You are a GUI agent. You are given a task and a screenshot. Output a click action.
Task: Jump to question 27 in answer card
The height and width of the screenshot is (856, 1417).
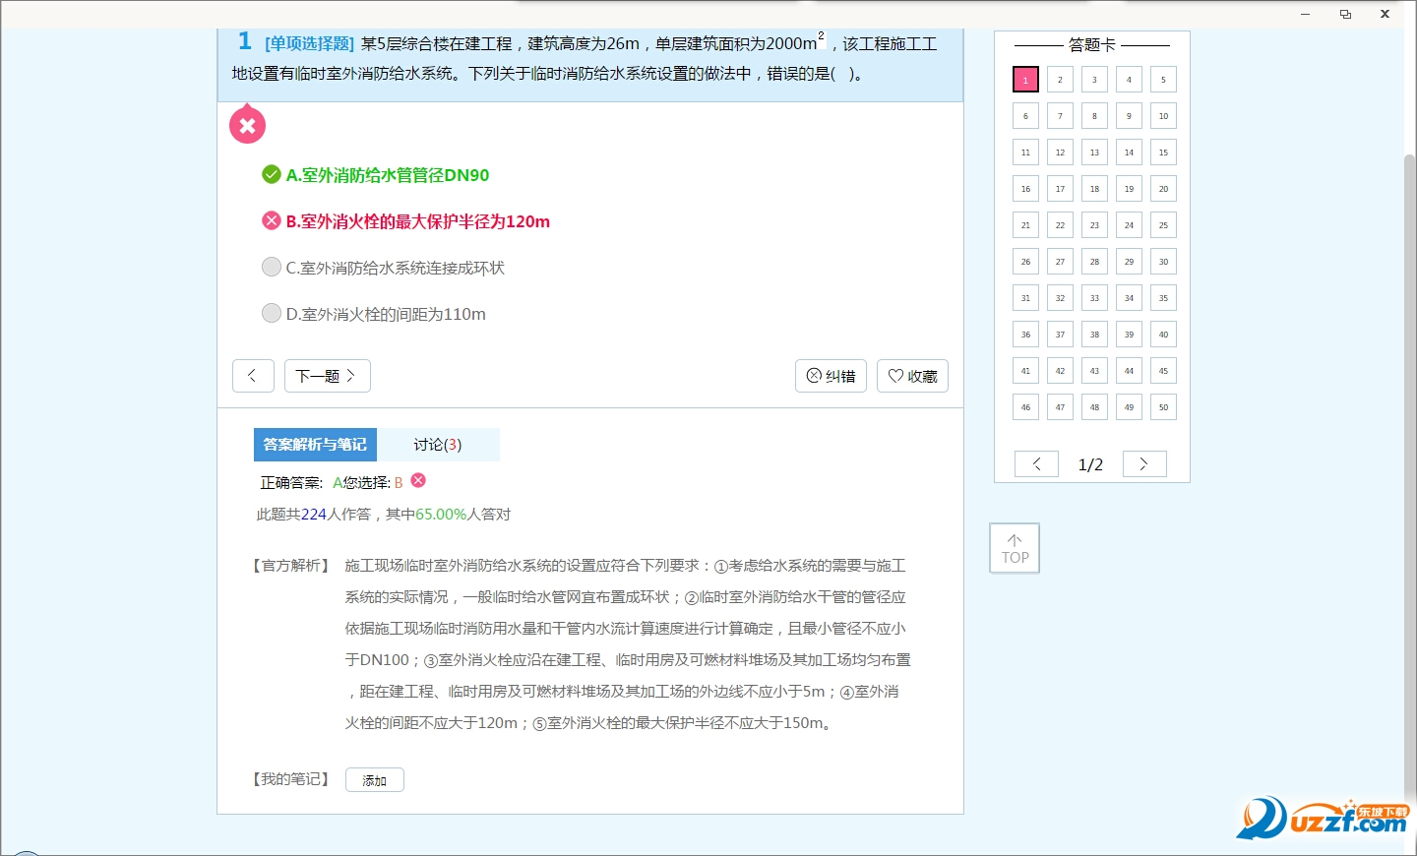(1060, 262)
